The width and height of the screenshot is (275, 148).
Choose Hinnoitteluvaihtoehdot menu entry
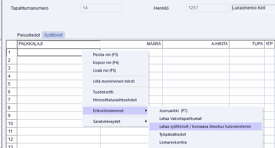click(115, 100)
